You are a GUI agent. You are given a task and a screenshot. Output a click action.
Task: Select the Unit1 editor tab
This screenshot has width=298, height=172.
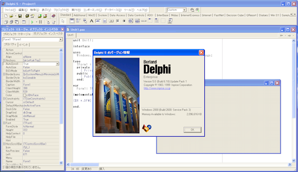click(70, 35)
